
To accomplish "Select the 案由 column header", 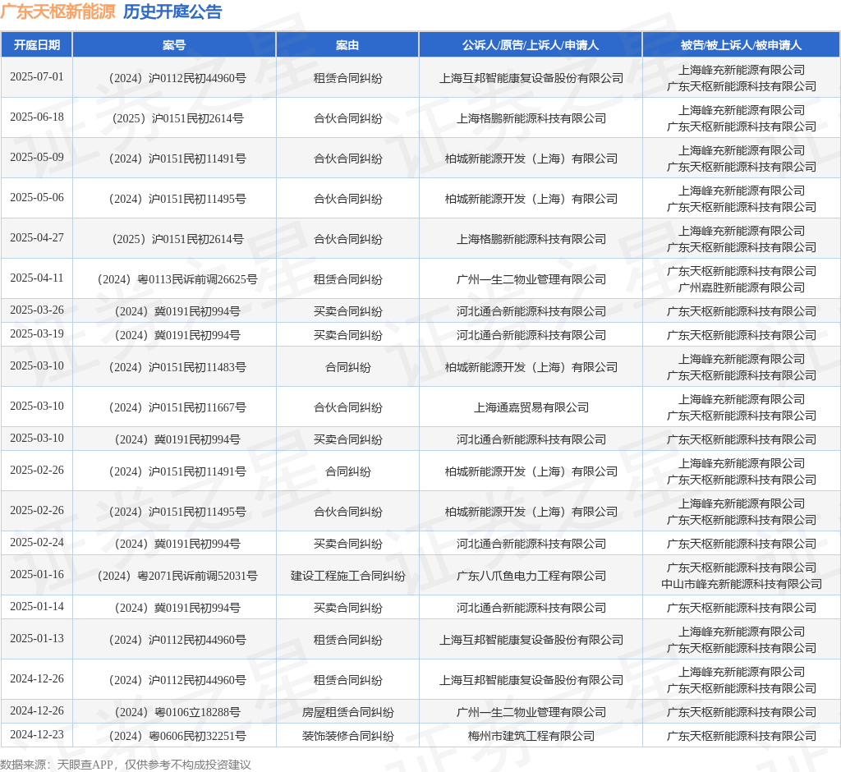I will pos(347,45).
